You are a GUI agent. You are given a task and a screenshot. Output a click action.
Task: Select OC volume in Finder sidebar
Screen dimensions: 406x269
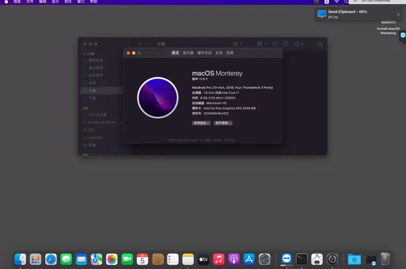(101, 130)
